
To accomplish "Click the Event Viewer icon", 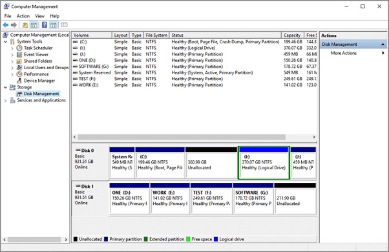I will pos(19,54).
